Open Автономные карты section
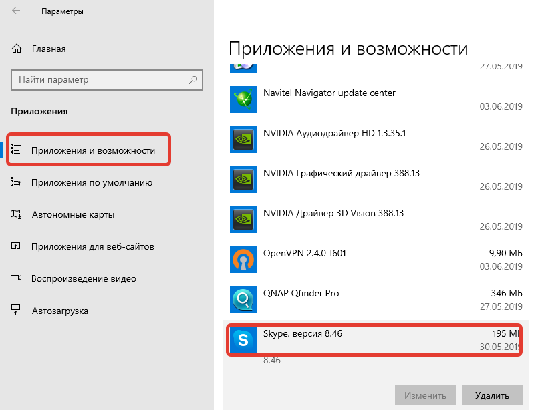The width and height of the screenshot is (544, 410). coord(74,214)
